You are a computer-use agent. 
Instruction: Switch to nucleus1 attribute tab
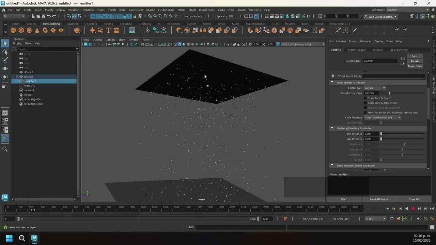click(x=378, y=50)
